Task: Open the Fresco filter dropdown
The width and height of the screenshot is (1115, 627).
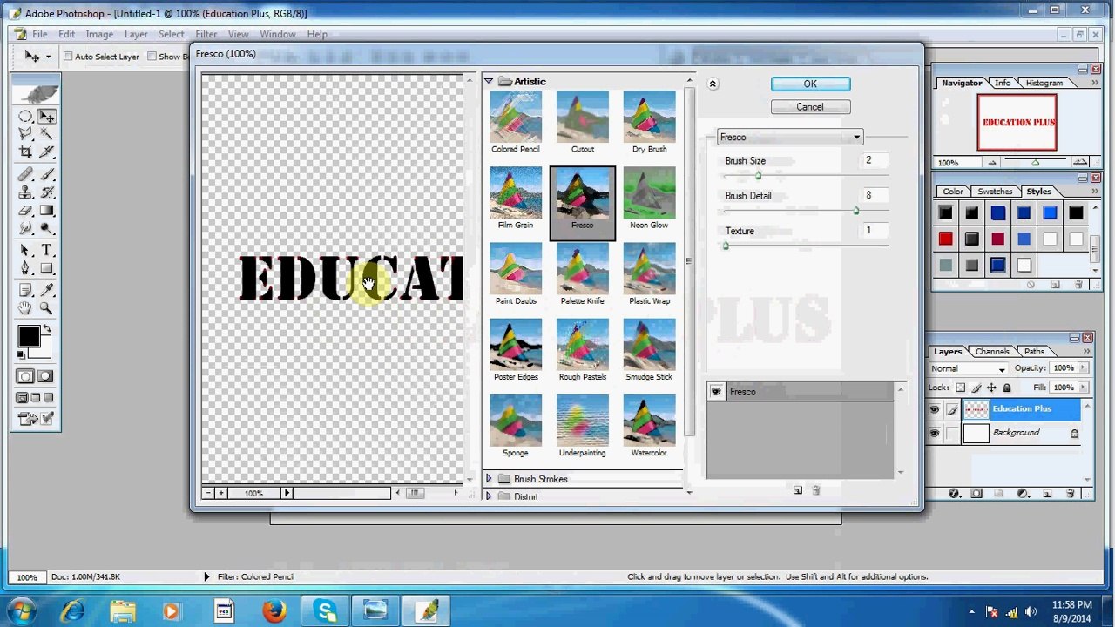Action: 790,137
